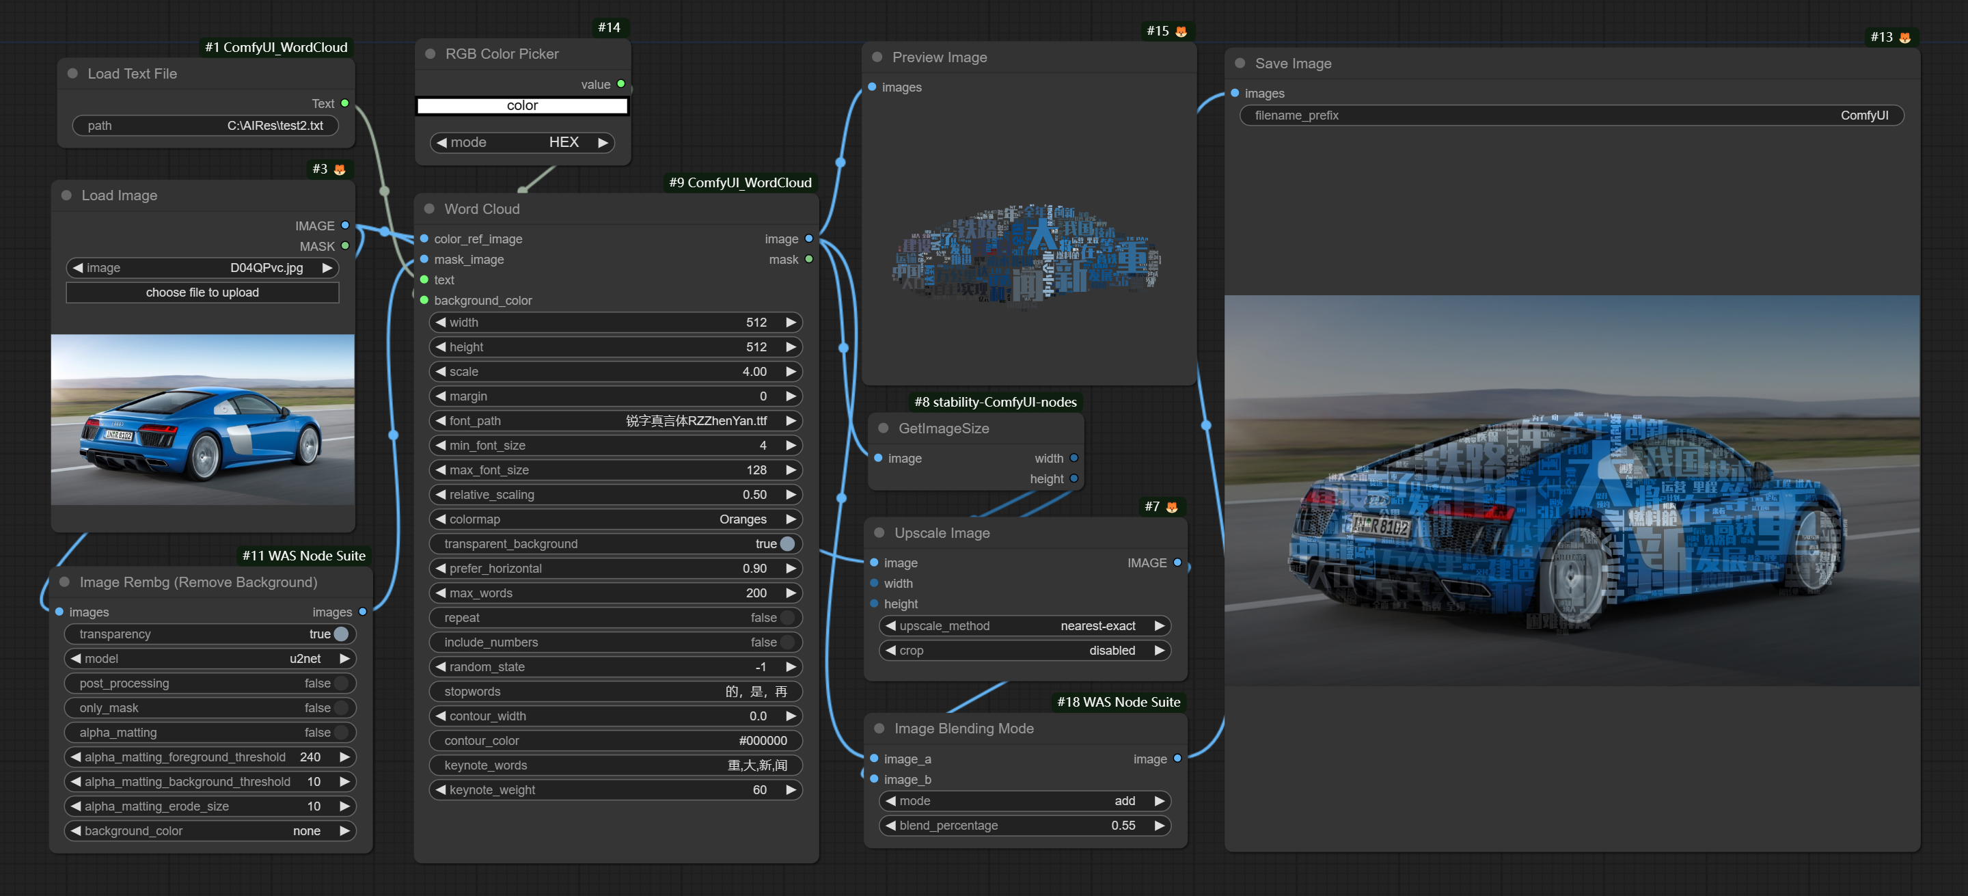Collapse the Word Cloud node dot

click(x=429, y=208)
